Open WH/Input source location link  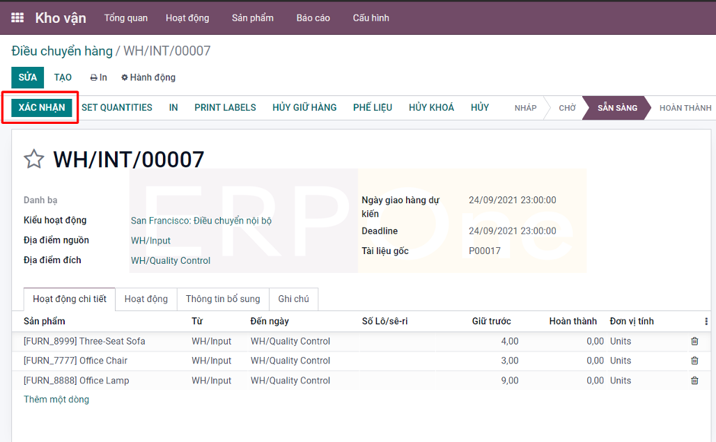click(x=150, y=241)
